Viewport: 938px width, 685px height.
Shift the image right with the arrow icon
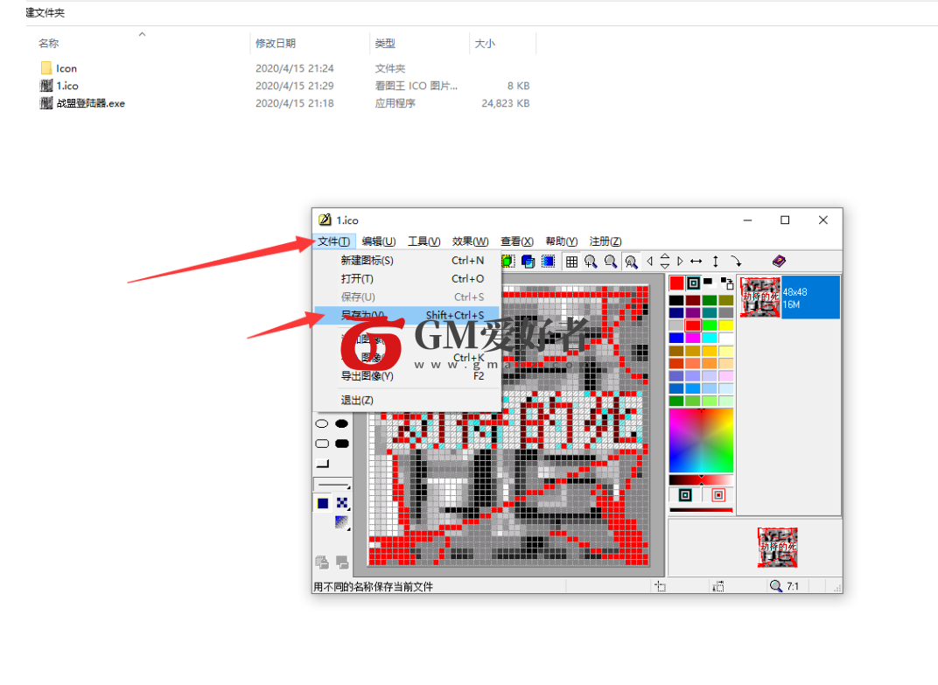point(680,262)
